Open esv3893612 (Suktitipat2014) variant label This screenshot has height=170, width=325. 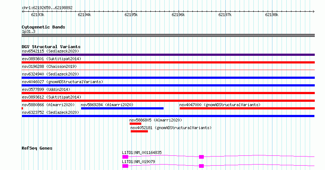click(x=51, y=97)
